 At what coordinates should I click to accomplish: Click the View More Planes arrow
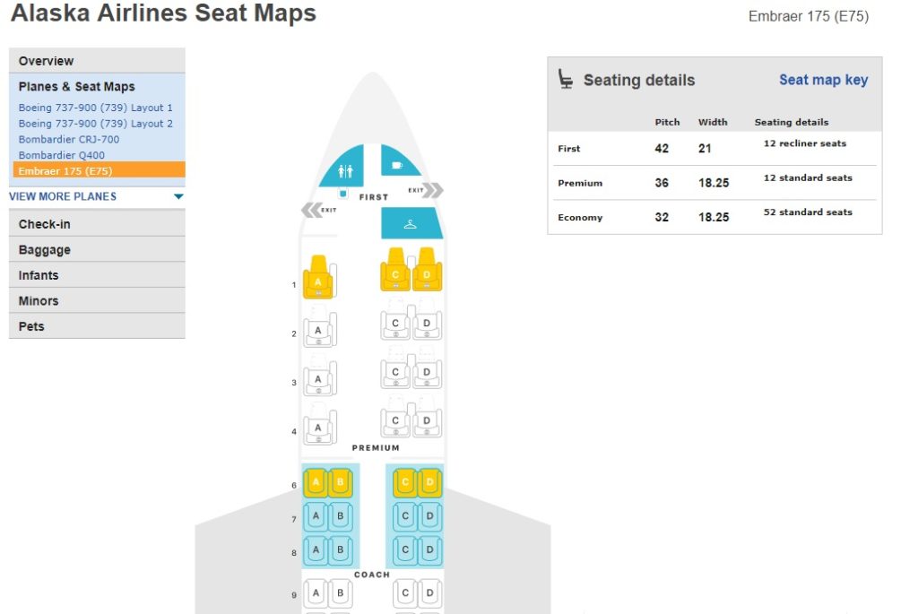(178, 197)
